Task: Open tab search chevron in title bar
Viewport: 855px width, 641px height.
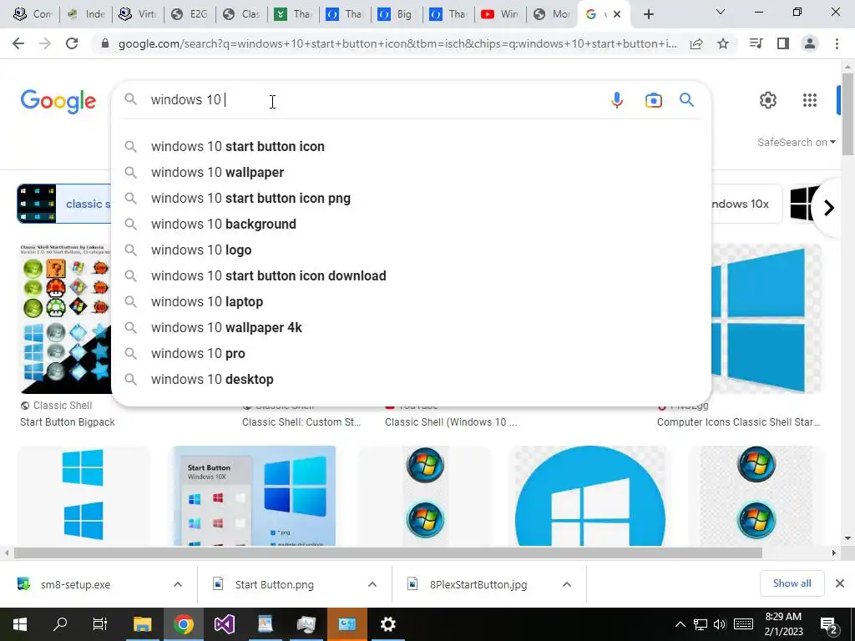Action: 721,12
